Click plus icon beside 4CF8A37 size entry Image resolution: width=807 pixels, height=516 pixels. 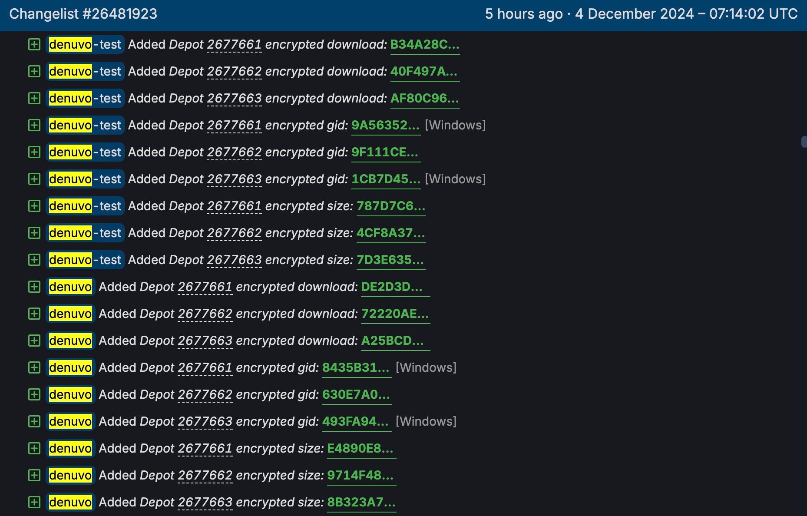(34, 233)
